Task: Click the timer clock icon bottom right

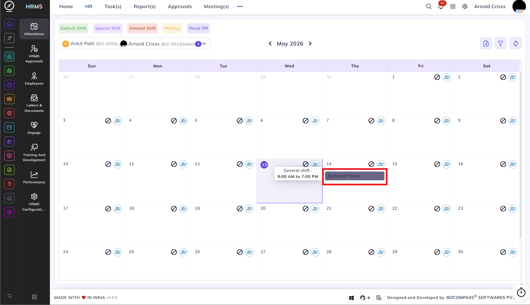Action: pos(521,292)
